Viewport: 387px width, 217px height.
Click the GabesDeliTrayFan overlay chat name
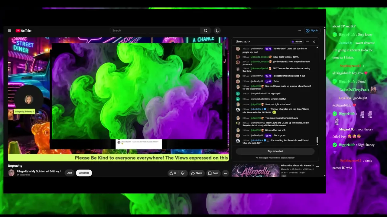pyautogui.click(x=353, y=90)
